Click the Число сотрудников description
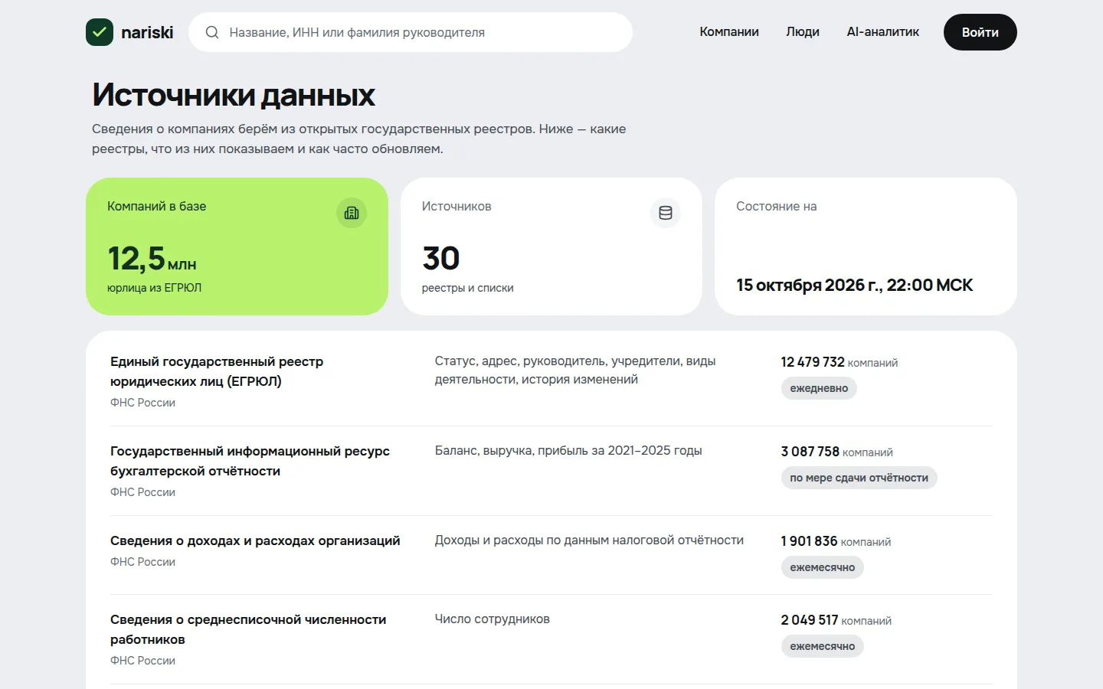The image size is (1103, 689). click(x=492, y=619)
